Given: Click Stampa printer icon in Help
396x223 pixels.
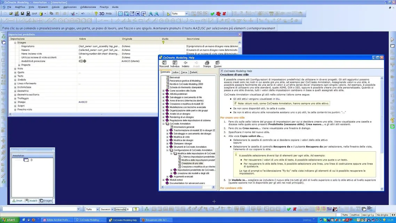Looking at the screenshot, I should pos(207,64).
